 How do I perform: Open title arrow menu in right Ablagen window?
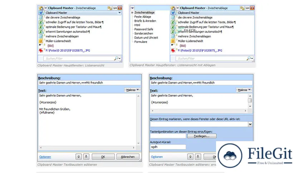pos(177,8)
